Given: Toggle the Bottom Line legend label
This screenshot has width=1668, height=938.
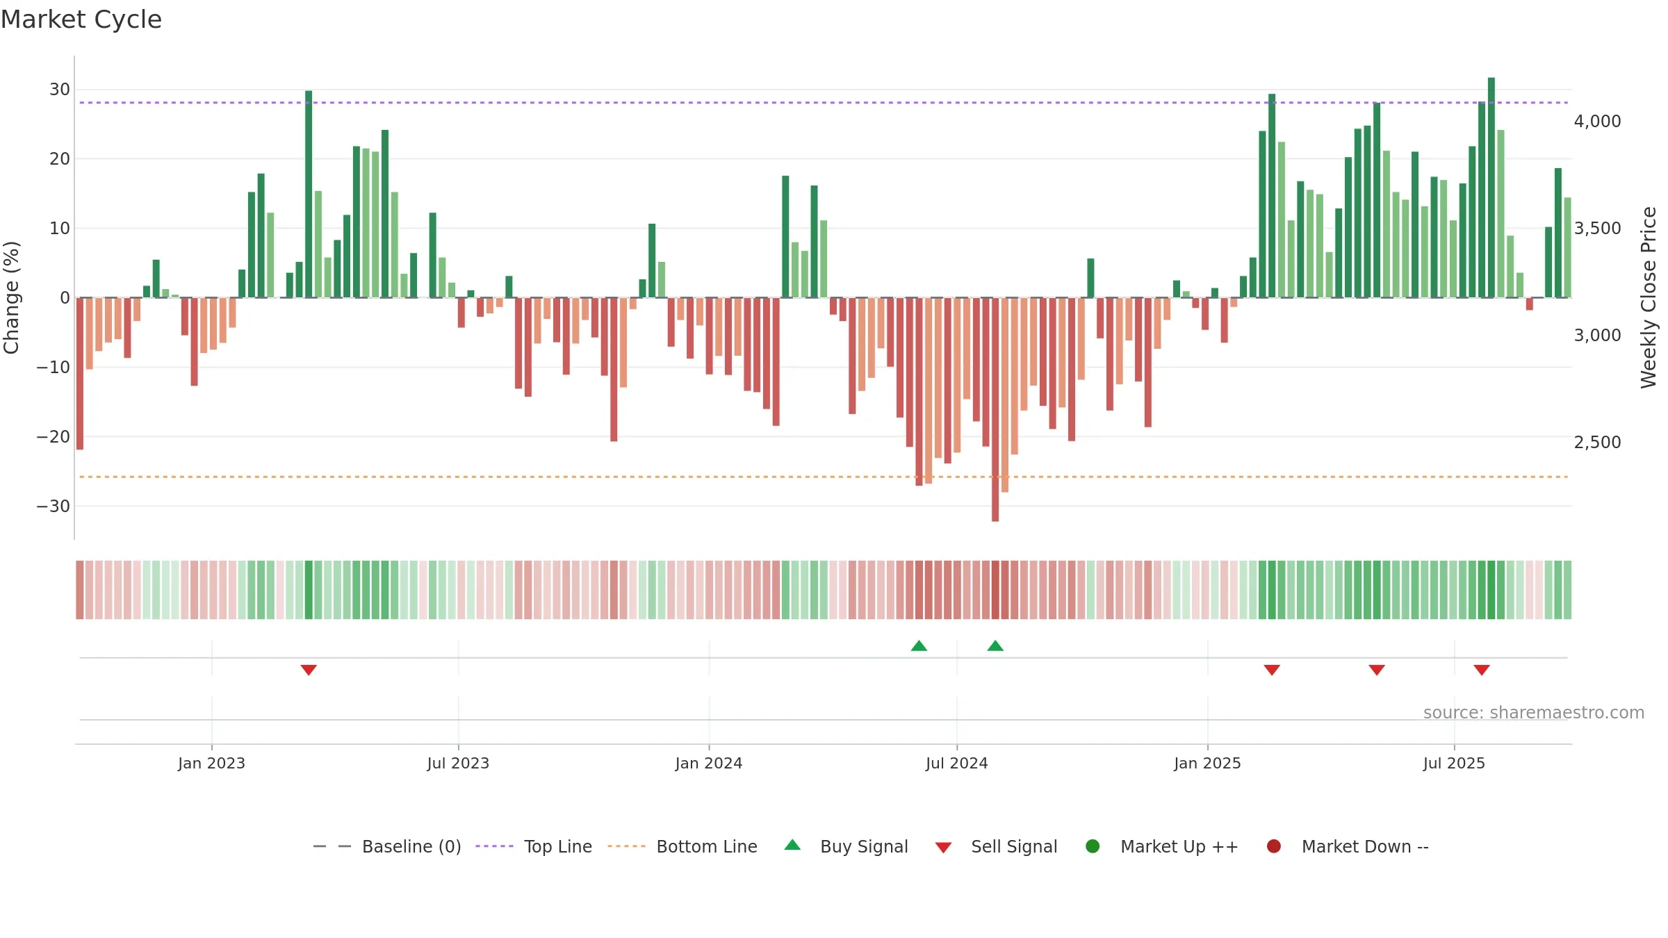Looking at the screenshot, I should 707,846.
